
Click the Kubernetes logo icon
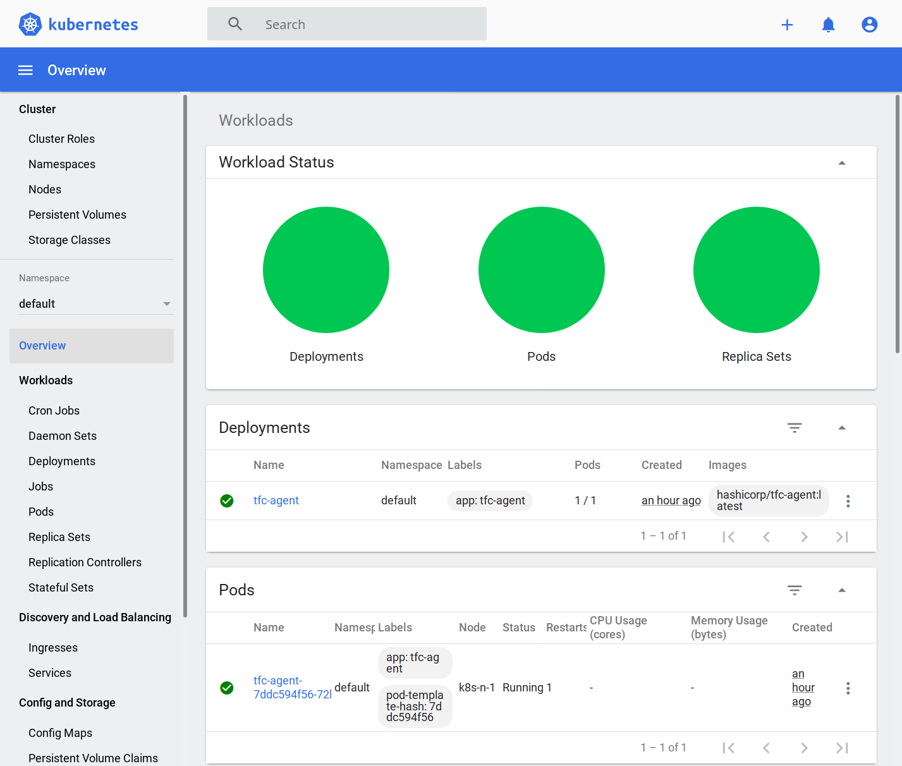coord(30,24)
